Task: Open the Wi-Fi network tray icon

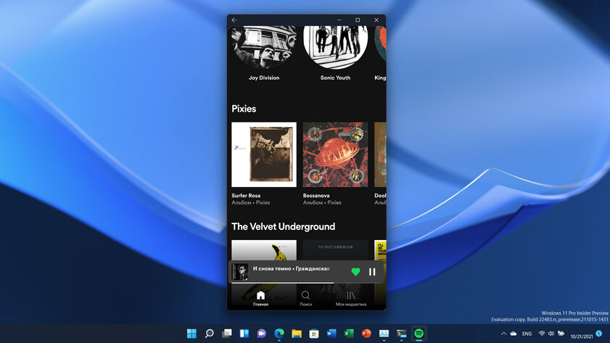Action: (542, 334)
